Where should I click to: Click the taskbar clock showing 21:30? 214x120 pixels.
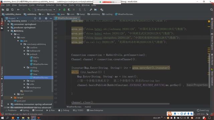[198, 118]
